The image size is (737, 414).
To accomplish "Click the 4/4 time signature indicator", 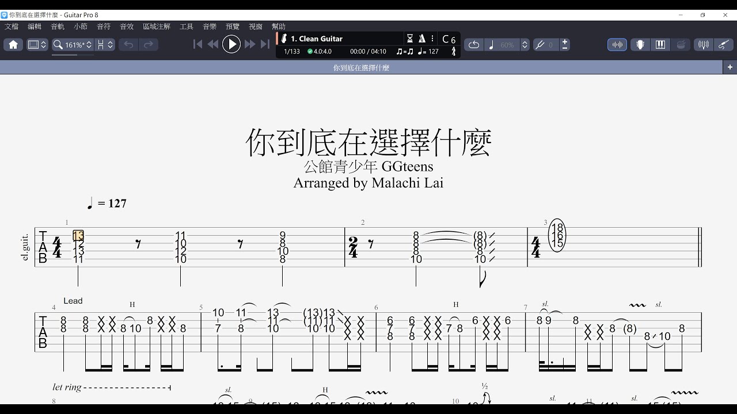I will coord(454,51).
